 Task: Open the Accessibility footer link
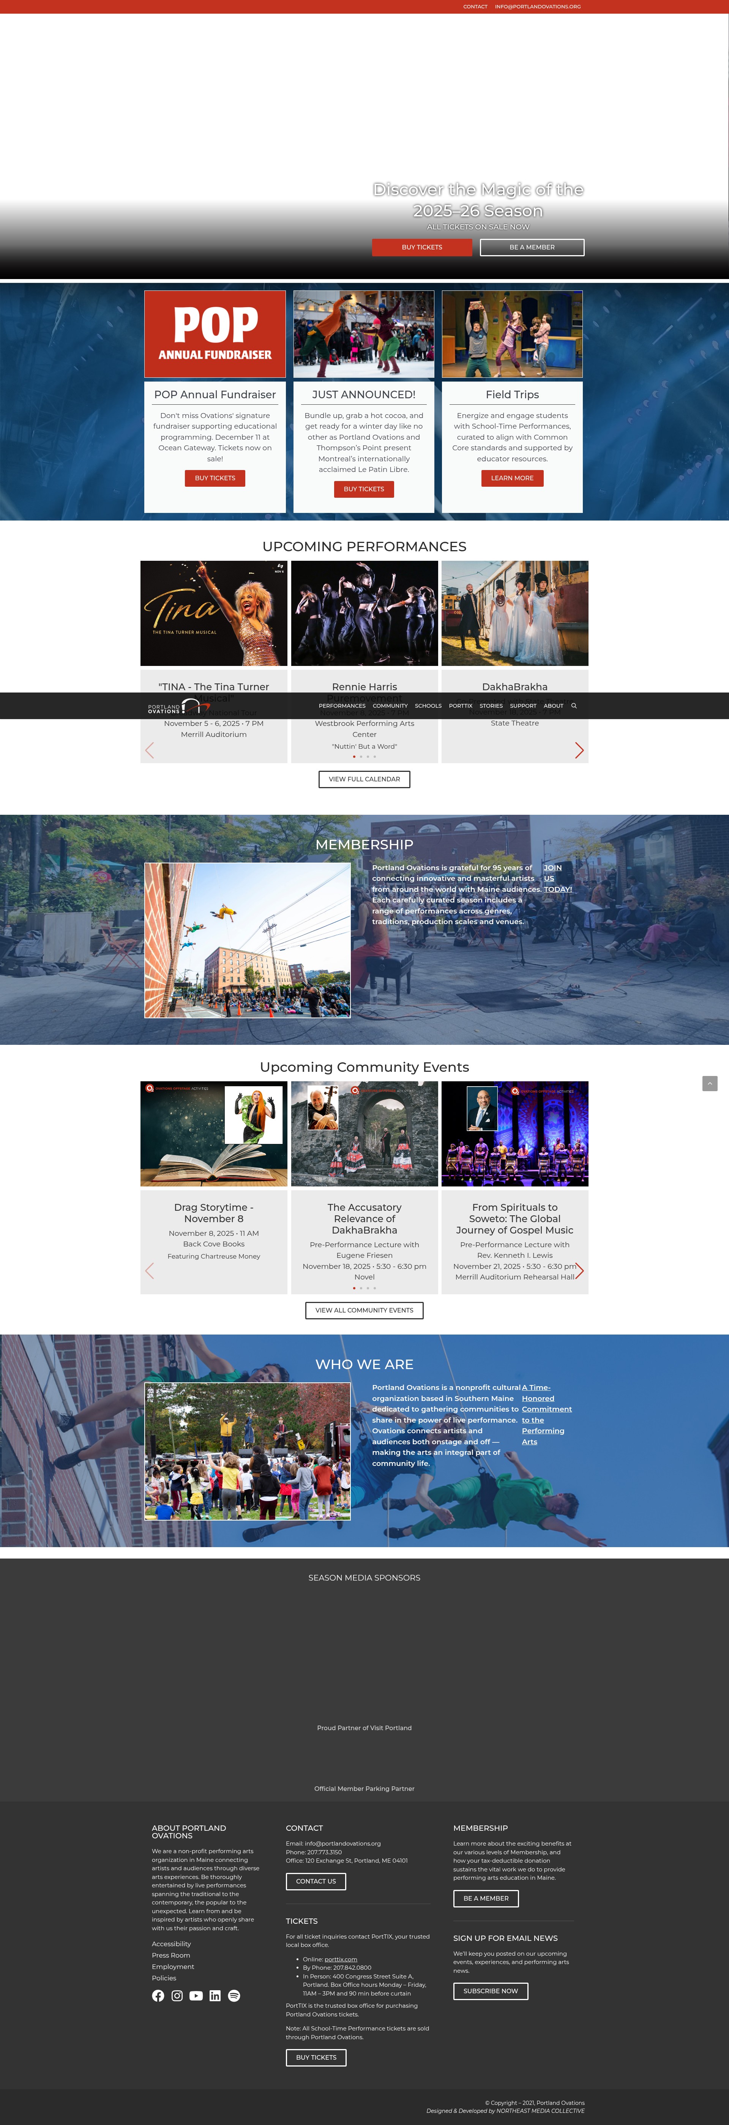[x=172, y=1944]
